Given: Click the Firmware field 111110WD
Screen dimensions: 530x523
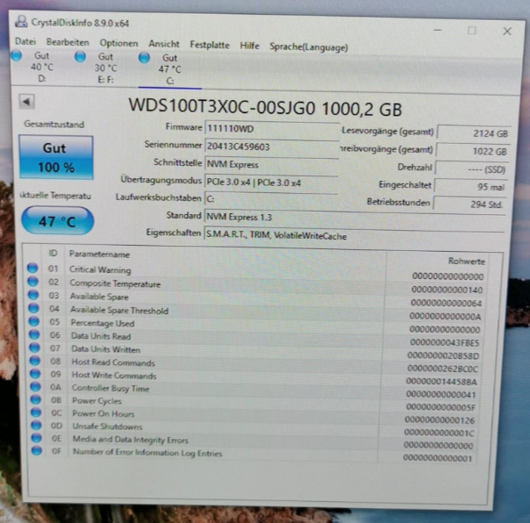Looking at the screenshot, I should (x=272, y=129).
